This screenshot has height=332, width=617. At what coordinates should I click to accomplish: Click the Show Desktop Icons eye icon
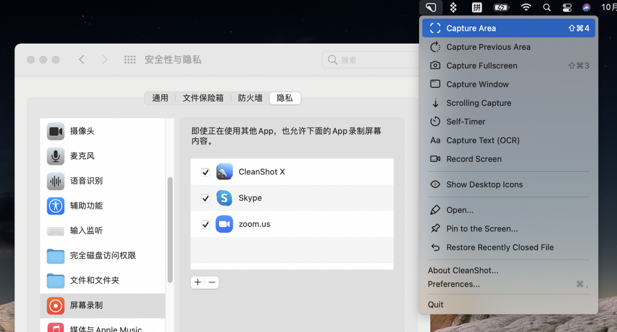pyautogui.click(x=435, y=185)
